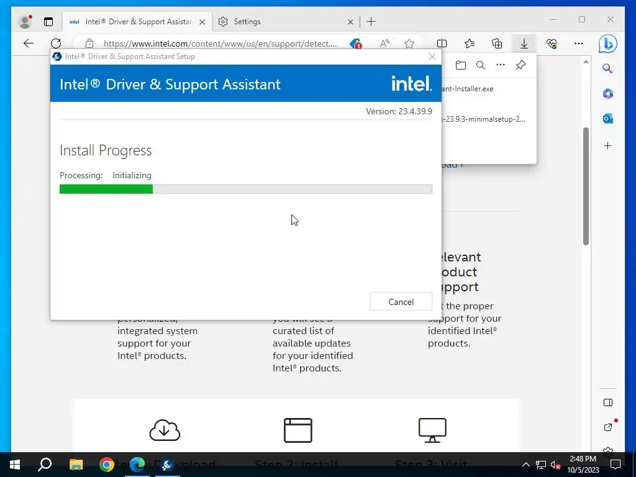This screenshot has height=477, width=636.
Task: Open the Windows Start menu
Action: click(x=15, y=465)
